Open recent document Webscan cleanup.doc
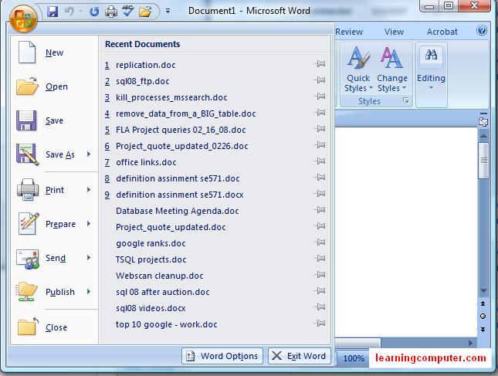498x376 pixels. click(159, 276)
